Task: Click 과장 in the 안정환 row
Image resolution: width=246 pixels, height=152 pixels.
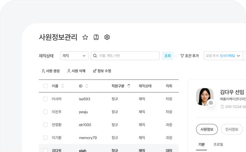Action: point(169,125)
